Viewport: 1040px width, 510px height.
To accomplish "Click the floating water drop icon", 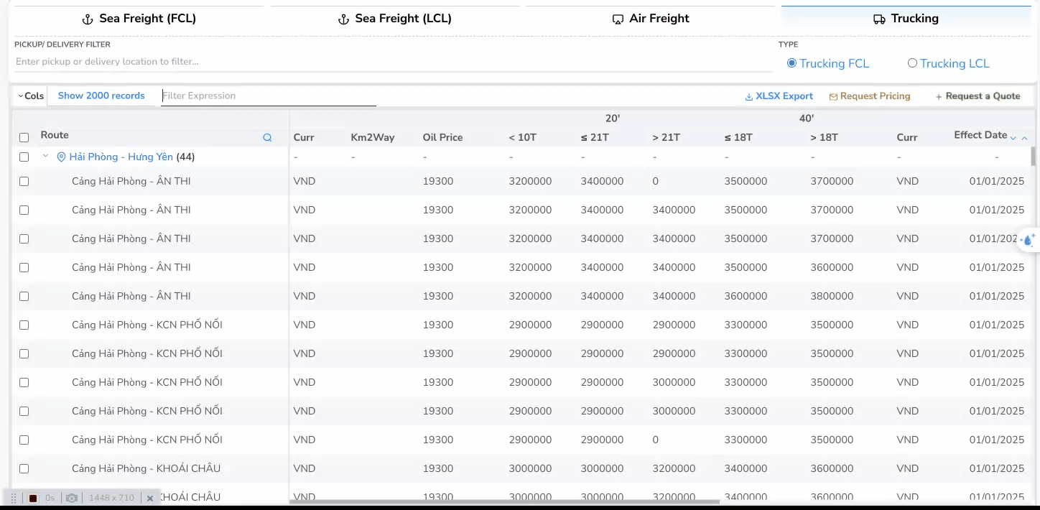I will [x=1029, y=240].
